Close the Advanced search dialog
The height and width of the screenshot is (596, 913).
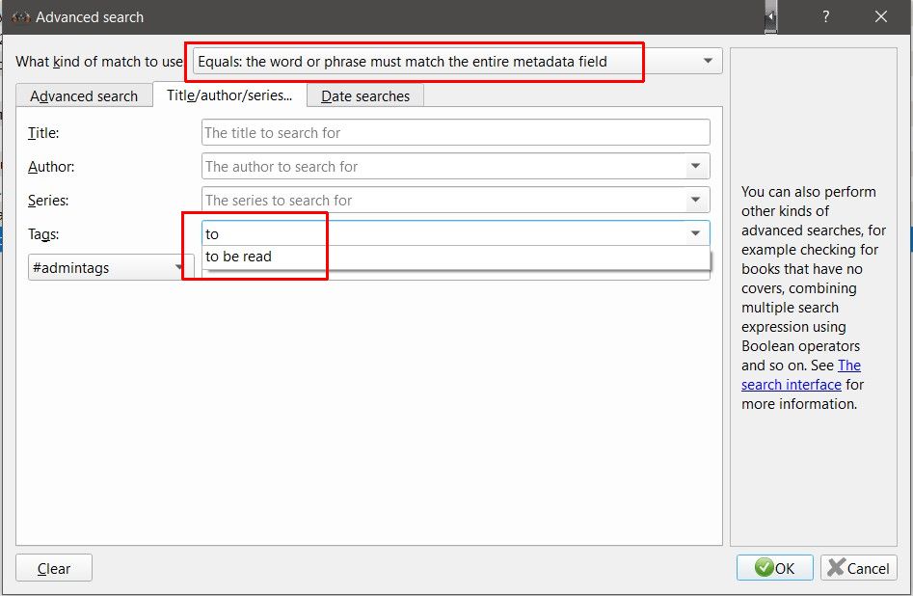(881, 16)
